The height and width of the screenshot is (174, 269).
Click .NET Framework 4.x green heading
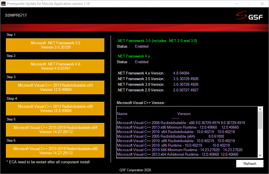pyautogui.click(x=133, y=56)
